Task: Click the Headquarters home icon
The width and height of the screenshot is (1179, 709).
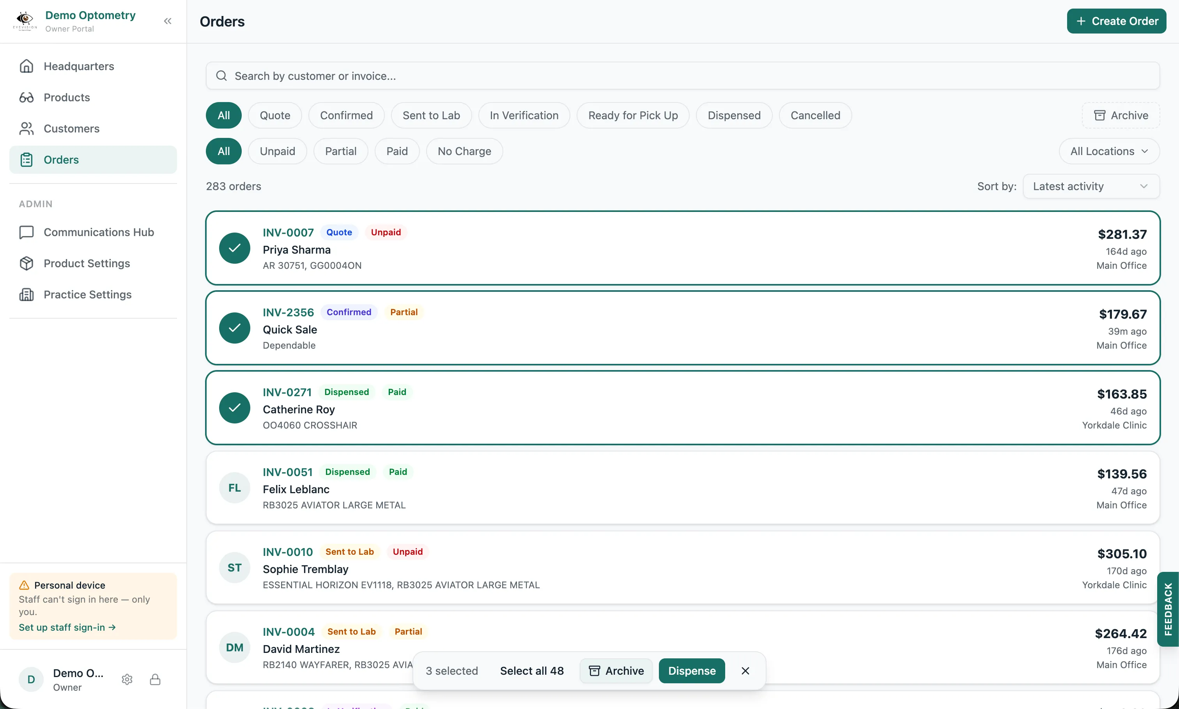Action: coord(26,66)
